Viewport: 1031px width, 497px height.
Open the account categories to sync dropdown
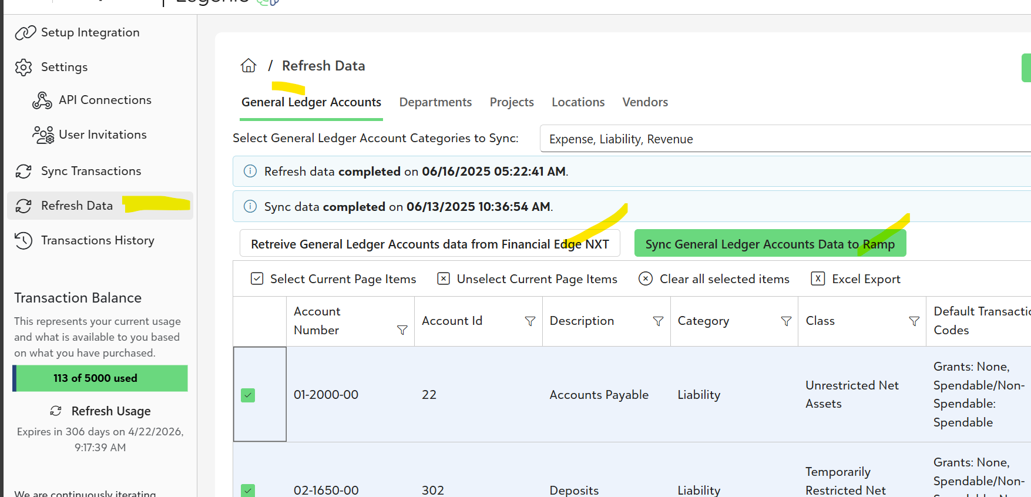point(785,139)
